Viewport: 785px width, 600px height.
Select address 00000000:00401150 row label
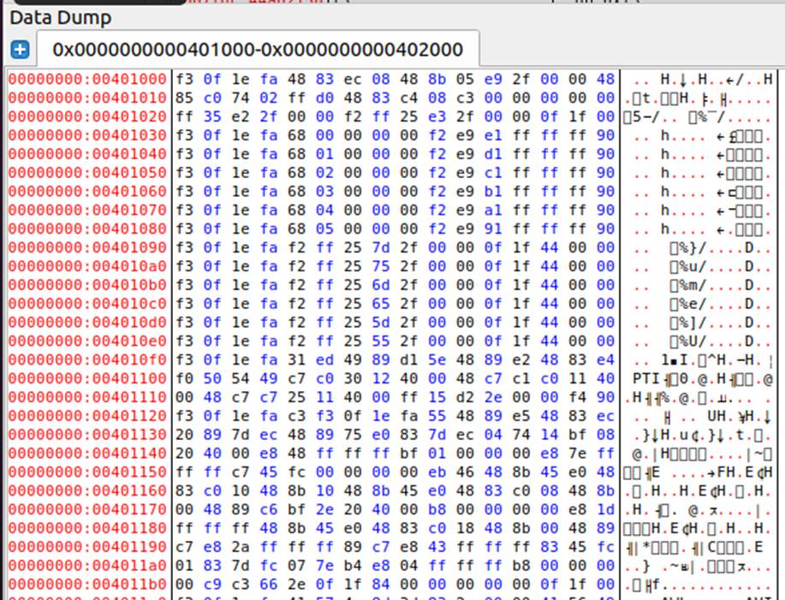click(x=89, y=472)
